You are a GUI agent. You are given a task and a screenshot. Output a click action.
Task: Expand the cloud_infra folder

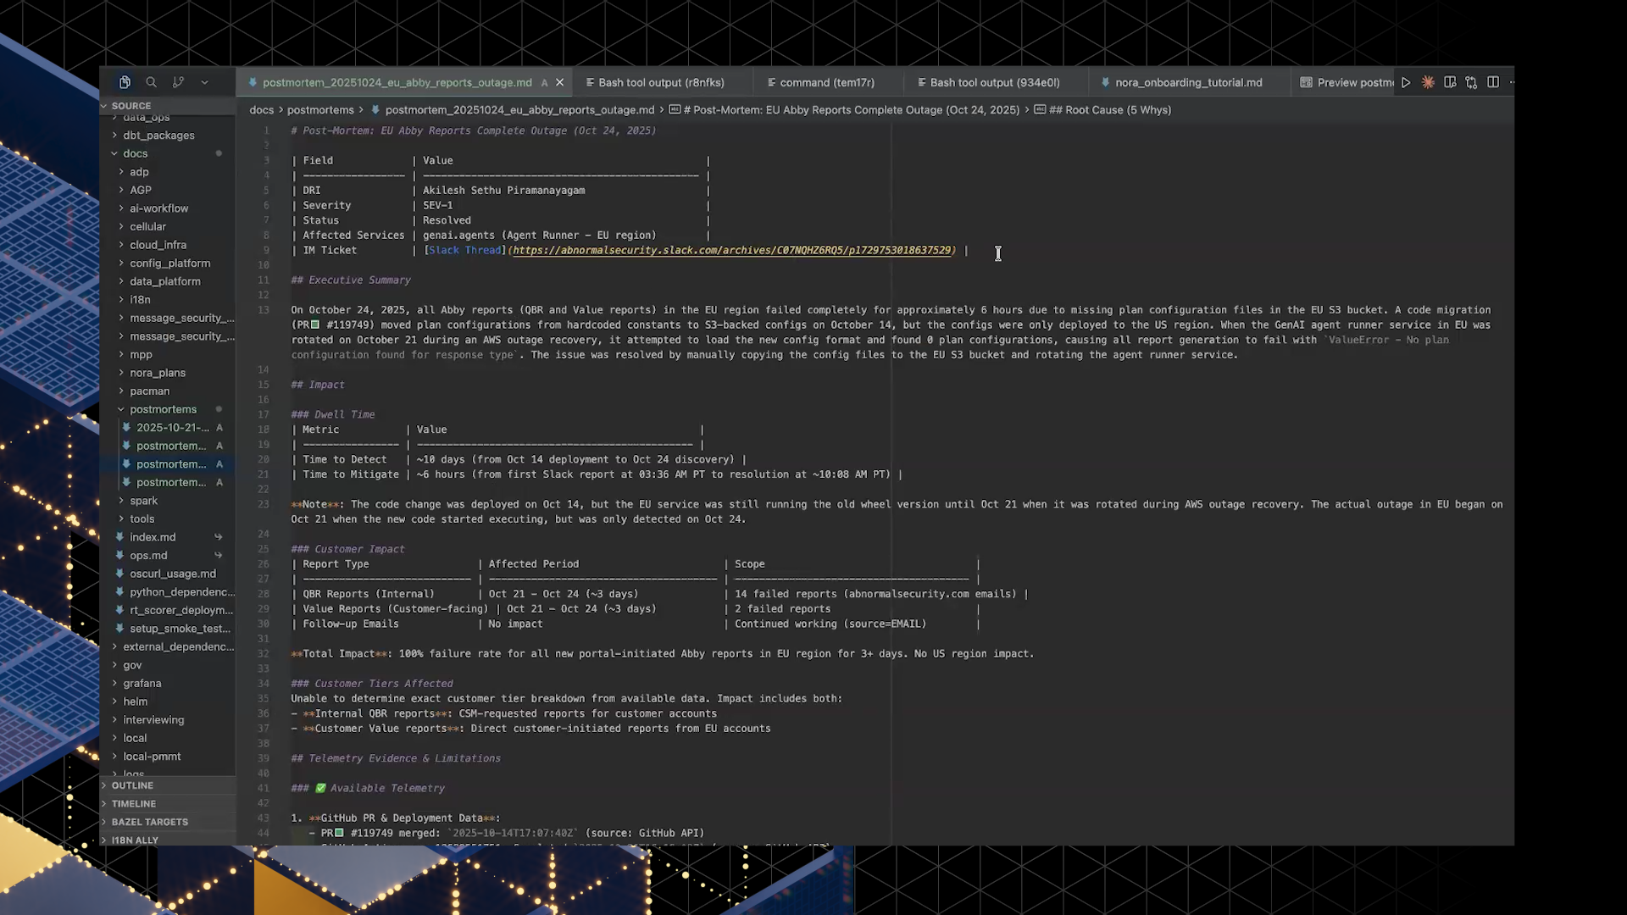(x=158, y=245)
